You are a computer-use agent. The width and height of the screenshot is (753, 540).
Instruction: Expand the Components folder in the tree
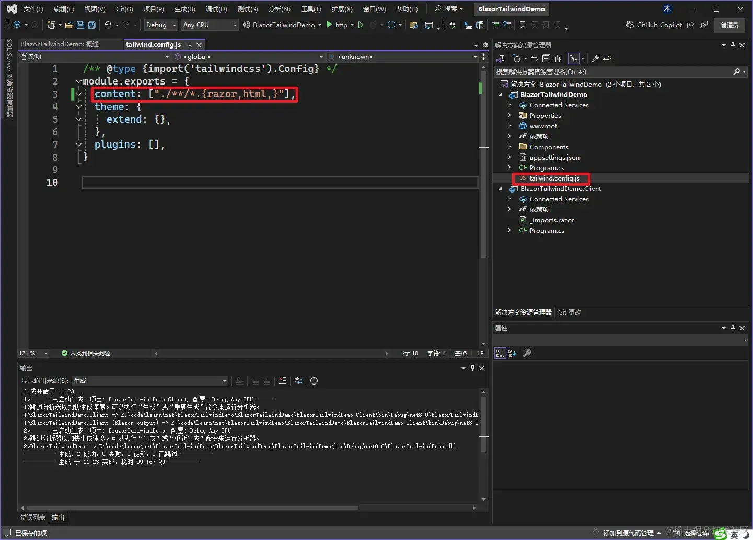click(509, 147)
